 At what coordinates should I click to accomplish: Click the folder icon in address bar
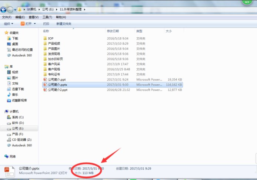(20, 10)
